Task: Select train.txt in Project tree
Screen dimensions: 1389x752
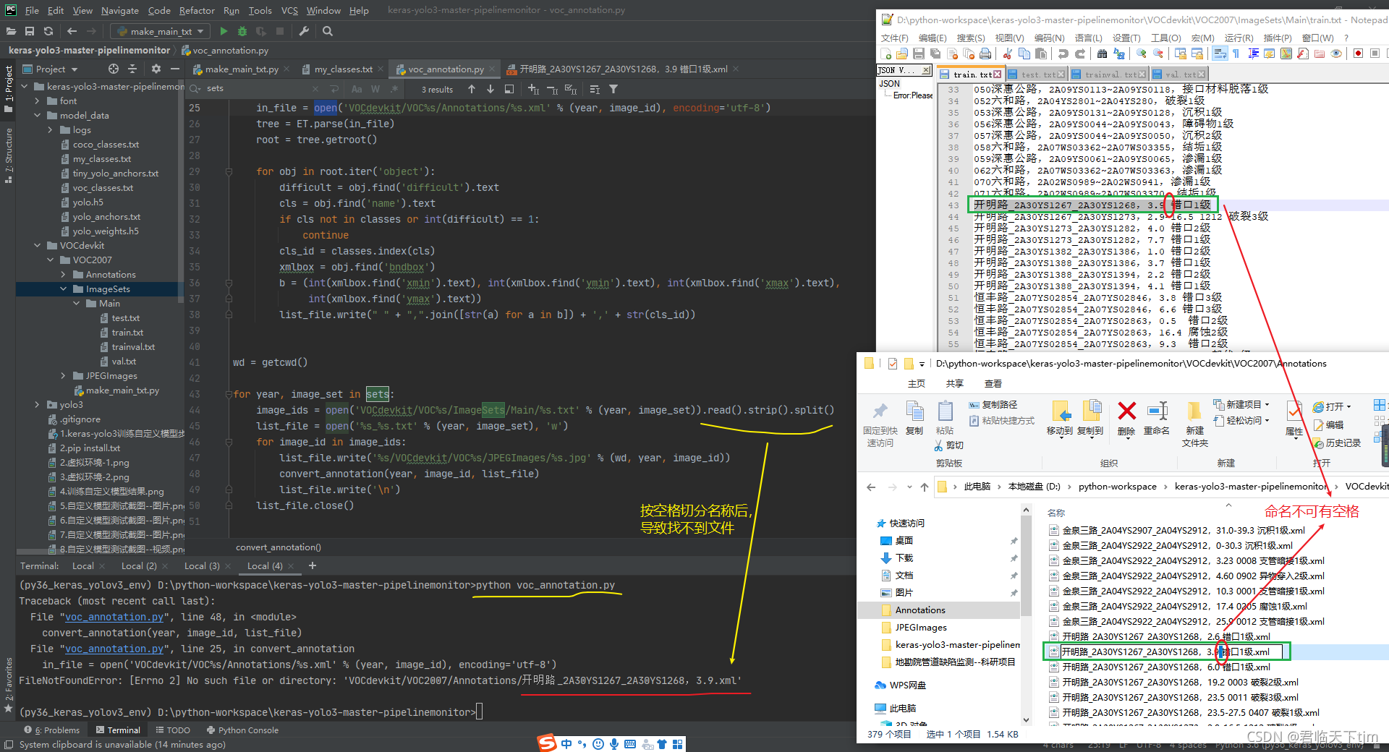Action: coord(127,333)
